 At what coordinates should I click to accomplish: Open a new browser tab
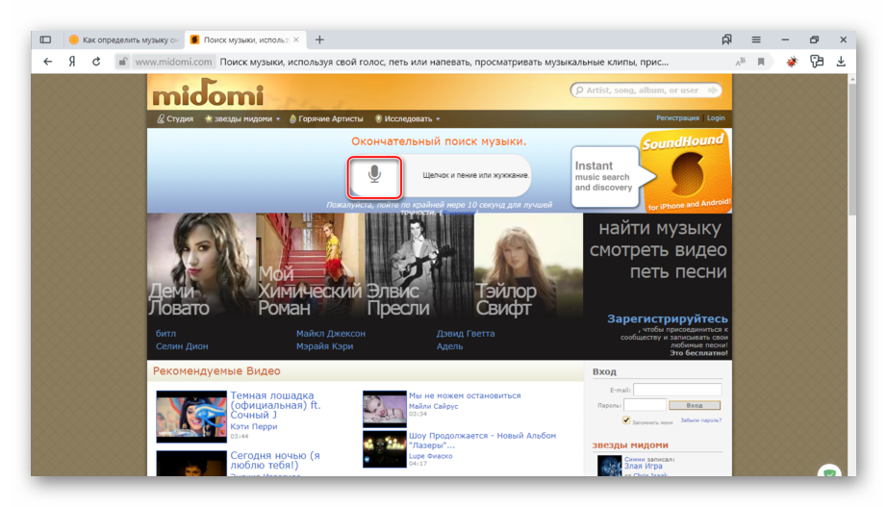pyautogui.click(x=319, y=39)
